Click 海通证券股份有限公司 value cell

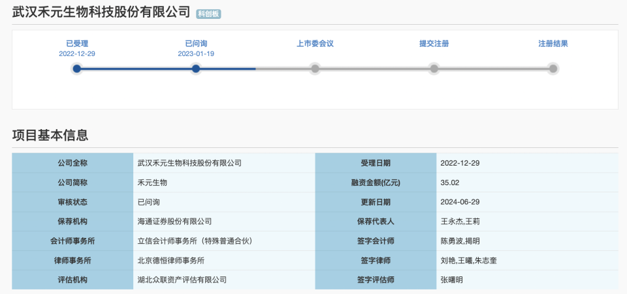[224, 222]
